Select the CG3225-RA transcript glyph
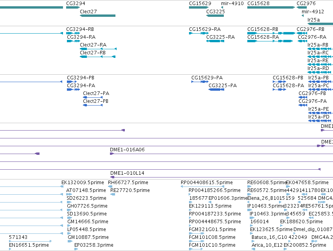Screen dimensions: 333x251 click(x=215, y=41)
